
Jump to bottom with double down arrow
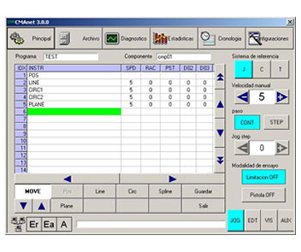click(220, 160)
